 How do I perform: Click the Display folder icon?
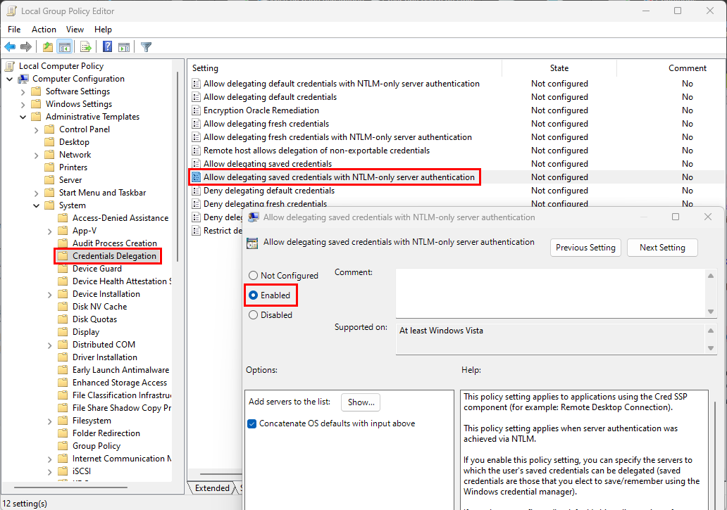(x=63, y=332)
